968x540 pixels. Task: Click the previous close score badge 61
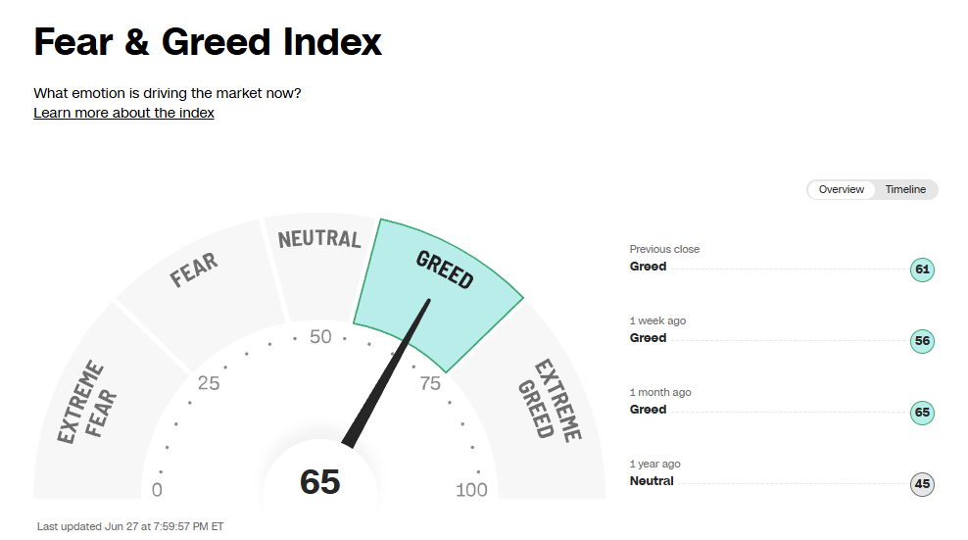(921, 270)
